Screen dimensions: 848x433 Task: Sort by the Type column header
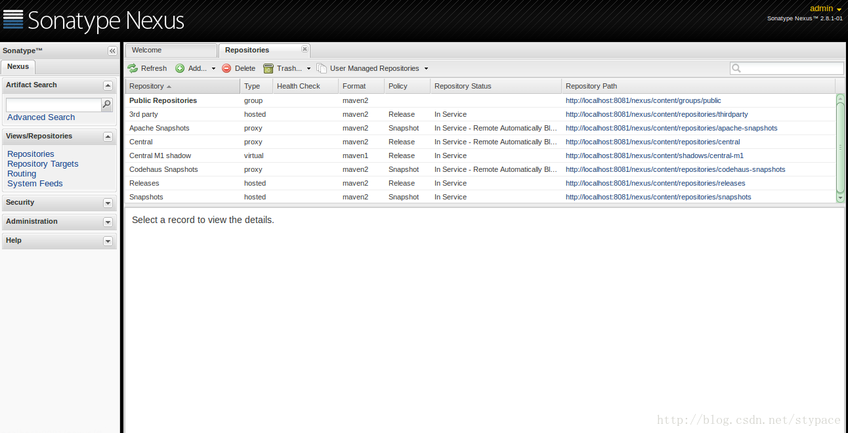pyautogui.click(x=257, y=86)
